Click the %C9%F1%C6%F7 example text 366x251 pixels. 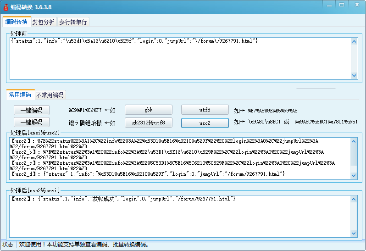point(85,110)
